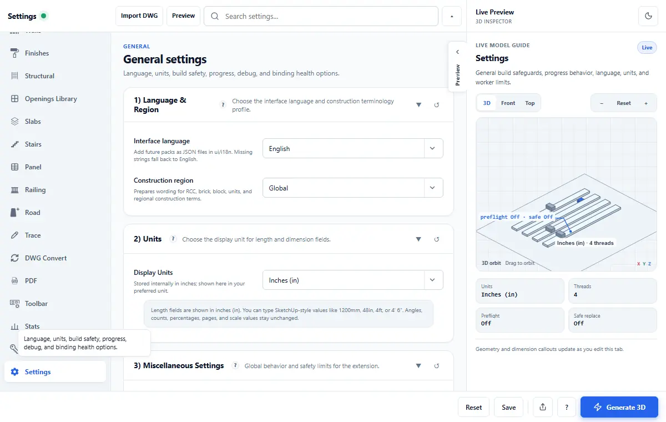Switch to the Top view tab
Viewport: 666px width, 422px height.
pyautogui.click(x=530, y=103)
